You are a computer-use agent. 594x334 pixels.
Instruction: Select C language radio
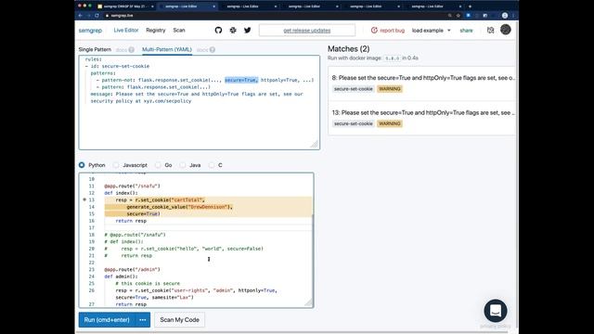coord(212,165)
